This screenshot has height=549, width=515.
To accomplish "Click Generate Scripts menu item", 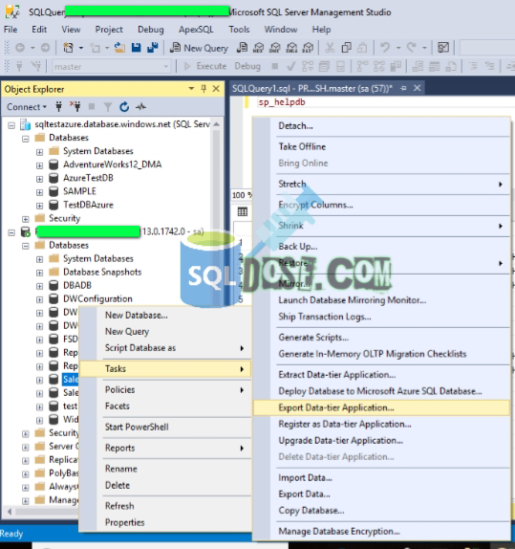I will [x=313, y=338].
